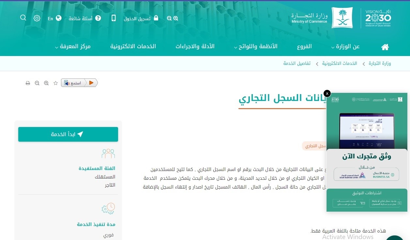Play audio with orange play arrow
Image resolution: width=410 pixels, height=240 pixels.
(x=91, y=83)
